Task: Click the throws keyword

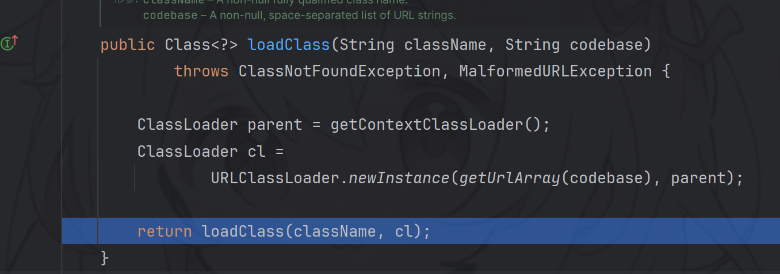Action: point(201,71)
